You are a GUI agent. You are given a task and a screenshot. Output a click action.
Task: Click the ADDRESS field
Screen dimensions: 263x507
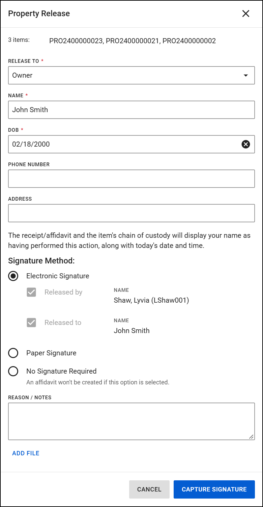[131, 213]
